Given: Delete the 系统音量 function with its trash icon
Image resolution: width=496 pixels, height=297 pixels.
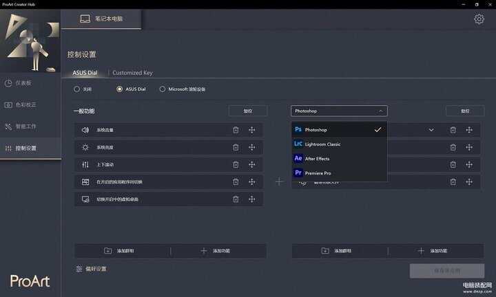Looking at the screenshot, I should pyautogui.click(x=236, y=130).
